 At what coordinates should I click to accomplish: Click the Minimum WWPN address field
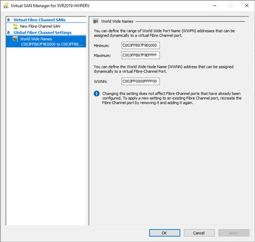click(141, 45)
